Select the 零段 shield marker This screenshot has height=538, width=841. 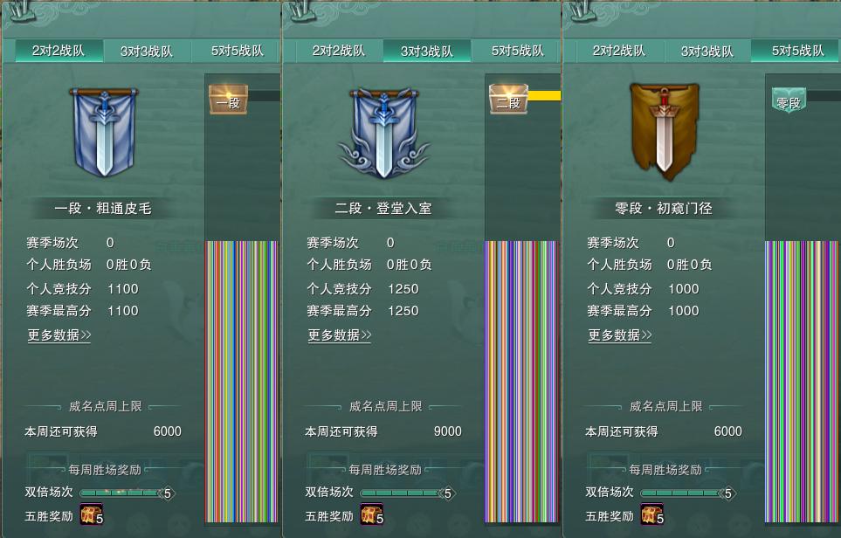(x=789, y=100)
